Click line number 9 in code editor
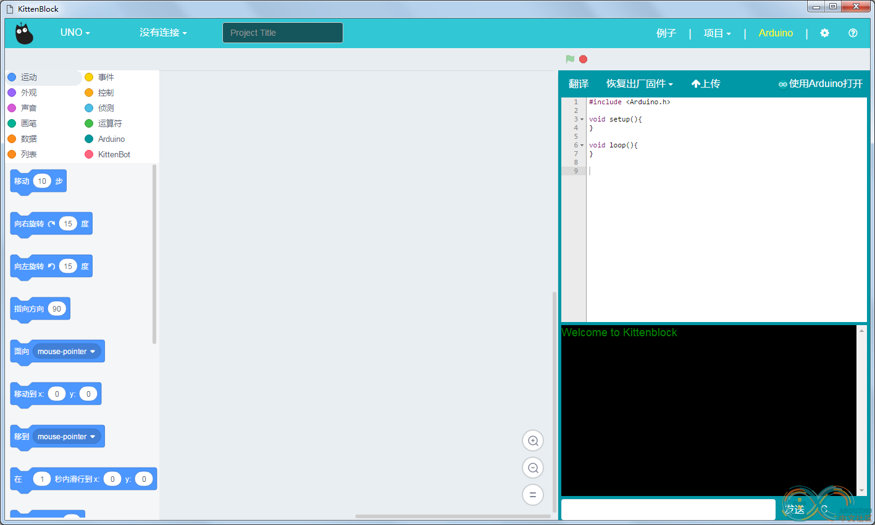 point(576,172)
